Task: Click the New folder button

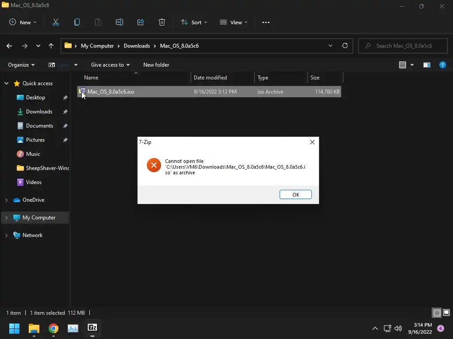Action: (x=156, y=65)
